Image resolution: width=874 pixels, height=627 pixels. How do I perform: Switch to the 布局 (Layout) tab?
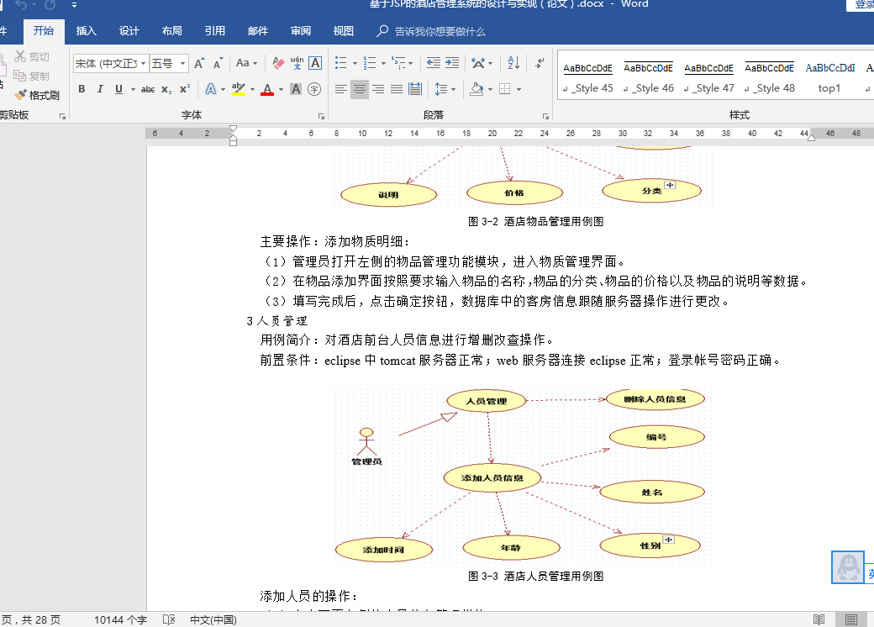[171, 31]
